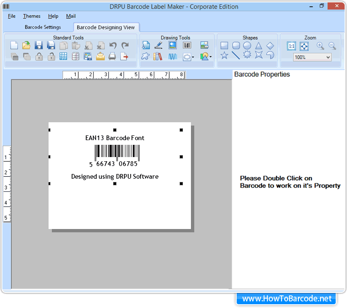
Task: Click the Save As double-disk icon
Action: coord(51,46)
